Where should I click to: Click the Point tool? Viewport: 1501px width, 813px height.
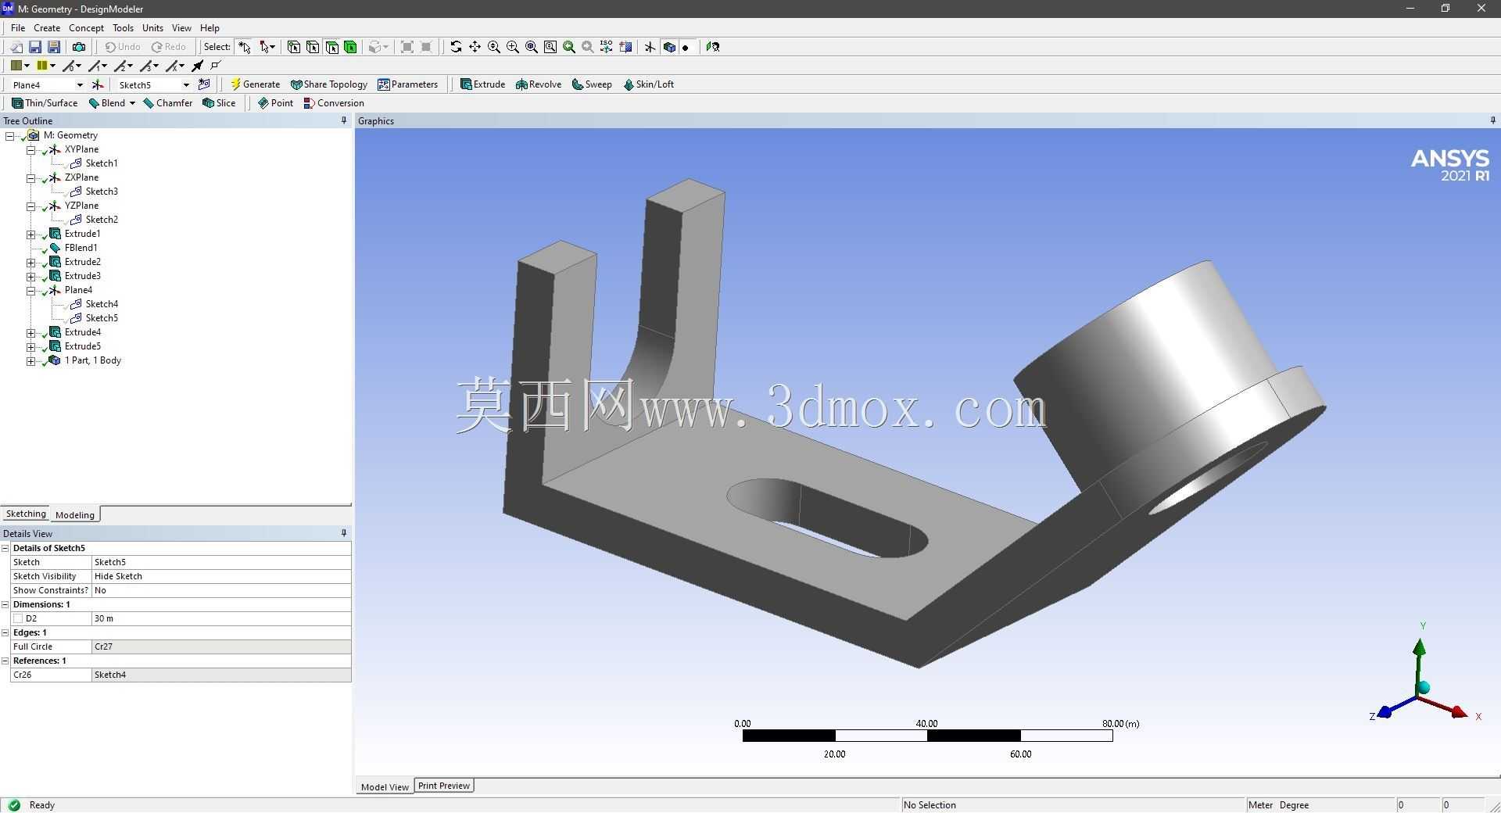pyautogui.click(x=275, y=103)
